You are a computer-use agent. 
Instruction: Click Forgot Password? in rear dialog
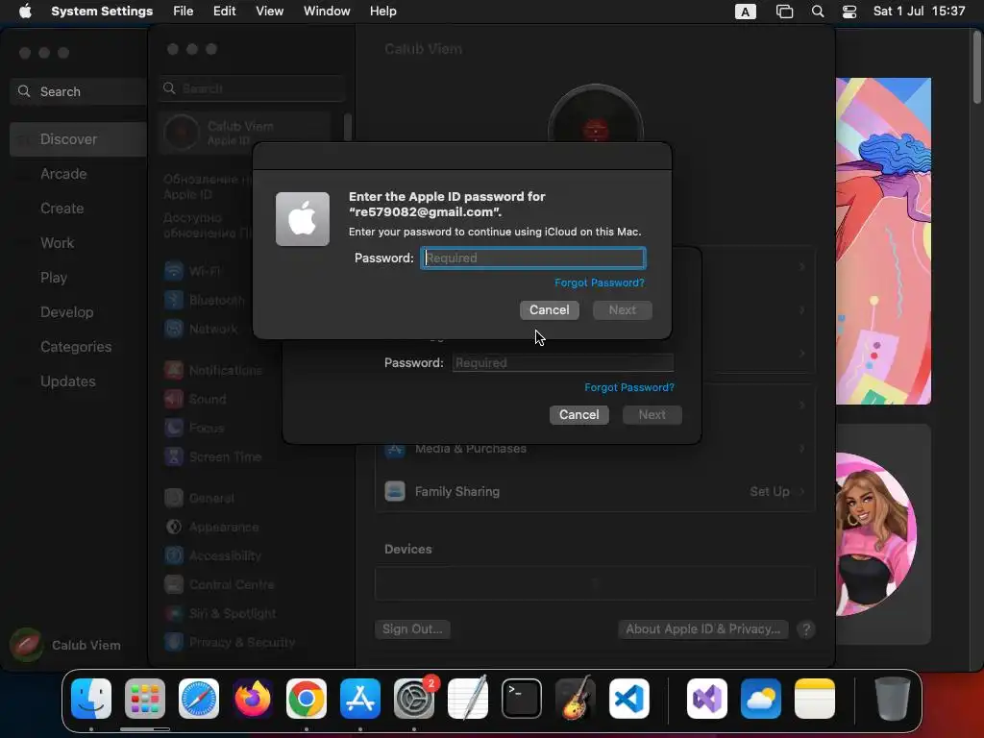coord(629,388)
